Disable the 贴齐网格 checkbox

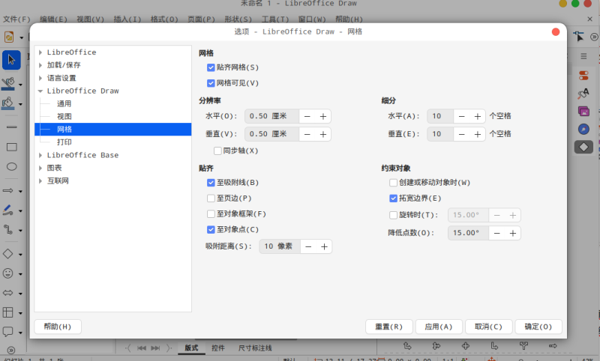(x=211, y=67)
